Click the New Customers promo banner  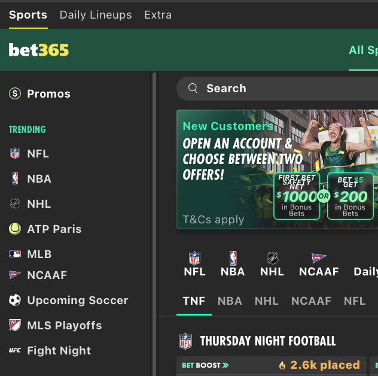pyautogui.click(x=278, y=169)
